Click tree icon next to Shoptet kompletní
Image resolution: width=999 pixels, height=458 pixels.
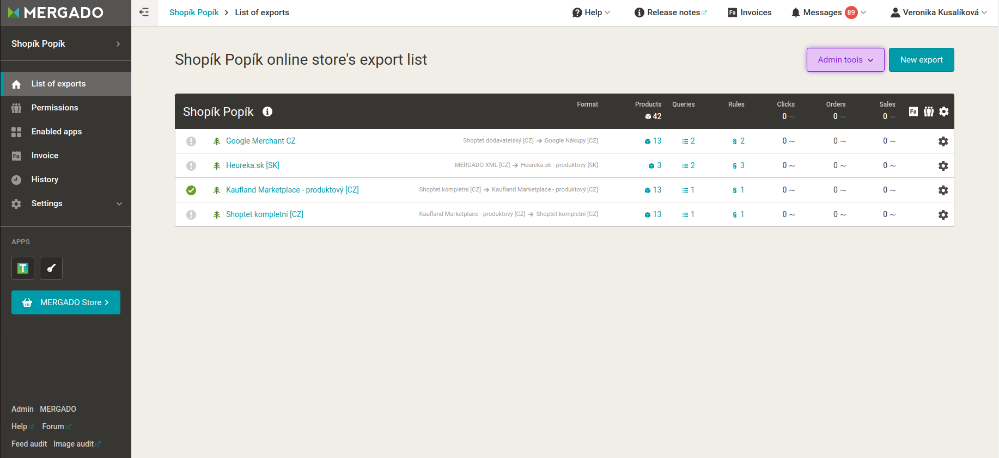click(217, 215)
